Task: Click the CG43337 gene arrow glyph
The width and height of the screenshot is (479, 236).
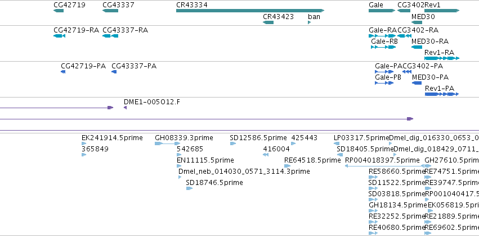Action: click(x=110, y=11)
